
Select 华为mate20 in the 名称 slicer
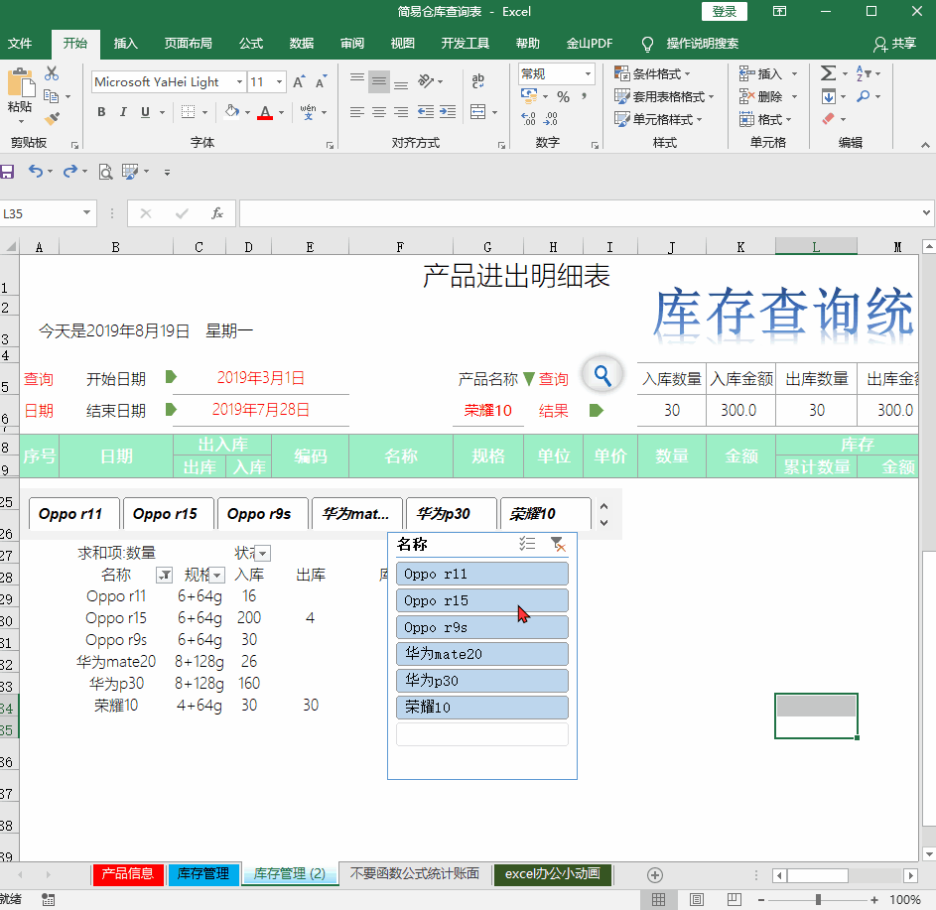point(482,654)
